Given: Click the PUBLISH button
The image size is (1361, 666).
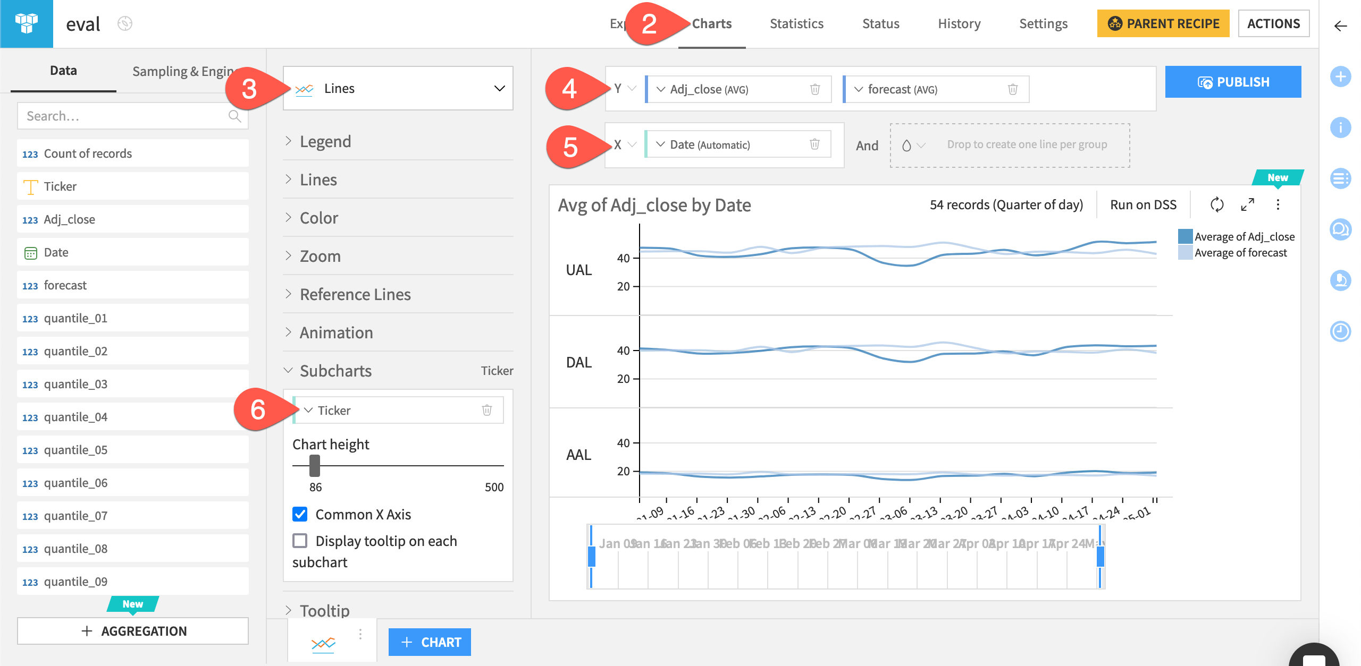Looking at the screenshot, I should (1233, 82).
